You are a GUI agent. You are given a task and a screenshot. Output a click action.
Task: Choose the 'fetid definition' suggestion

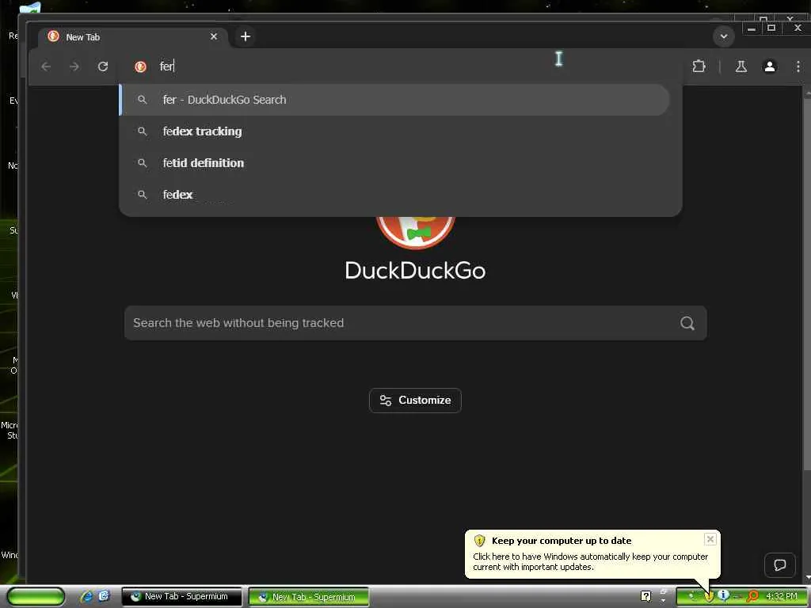(x=395, y=163)
